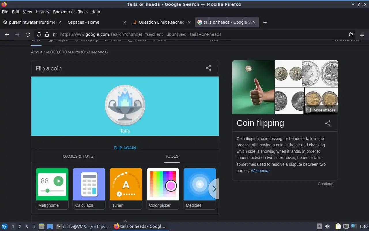Viewport: 369px width, 231px height.
Task: Open the Tools menu in menu bar
Action: (x=83, y=12)
